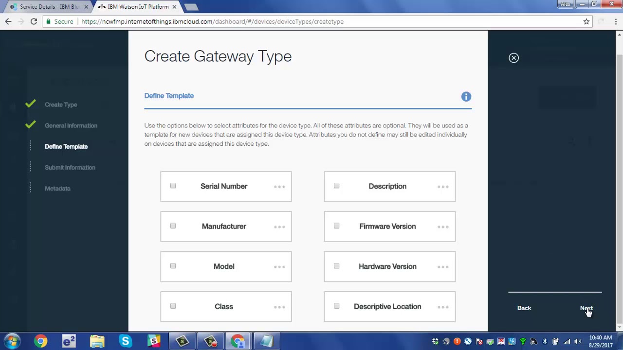This screenshot has width=623, height=350.
Task: Open Skype from the taskbar
Action: tap(125, 341)
